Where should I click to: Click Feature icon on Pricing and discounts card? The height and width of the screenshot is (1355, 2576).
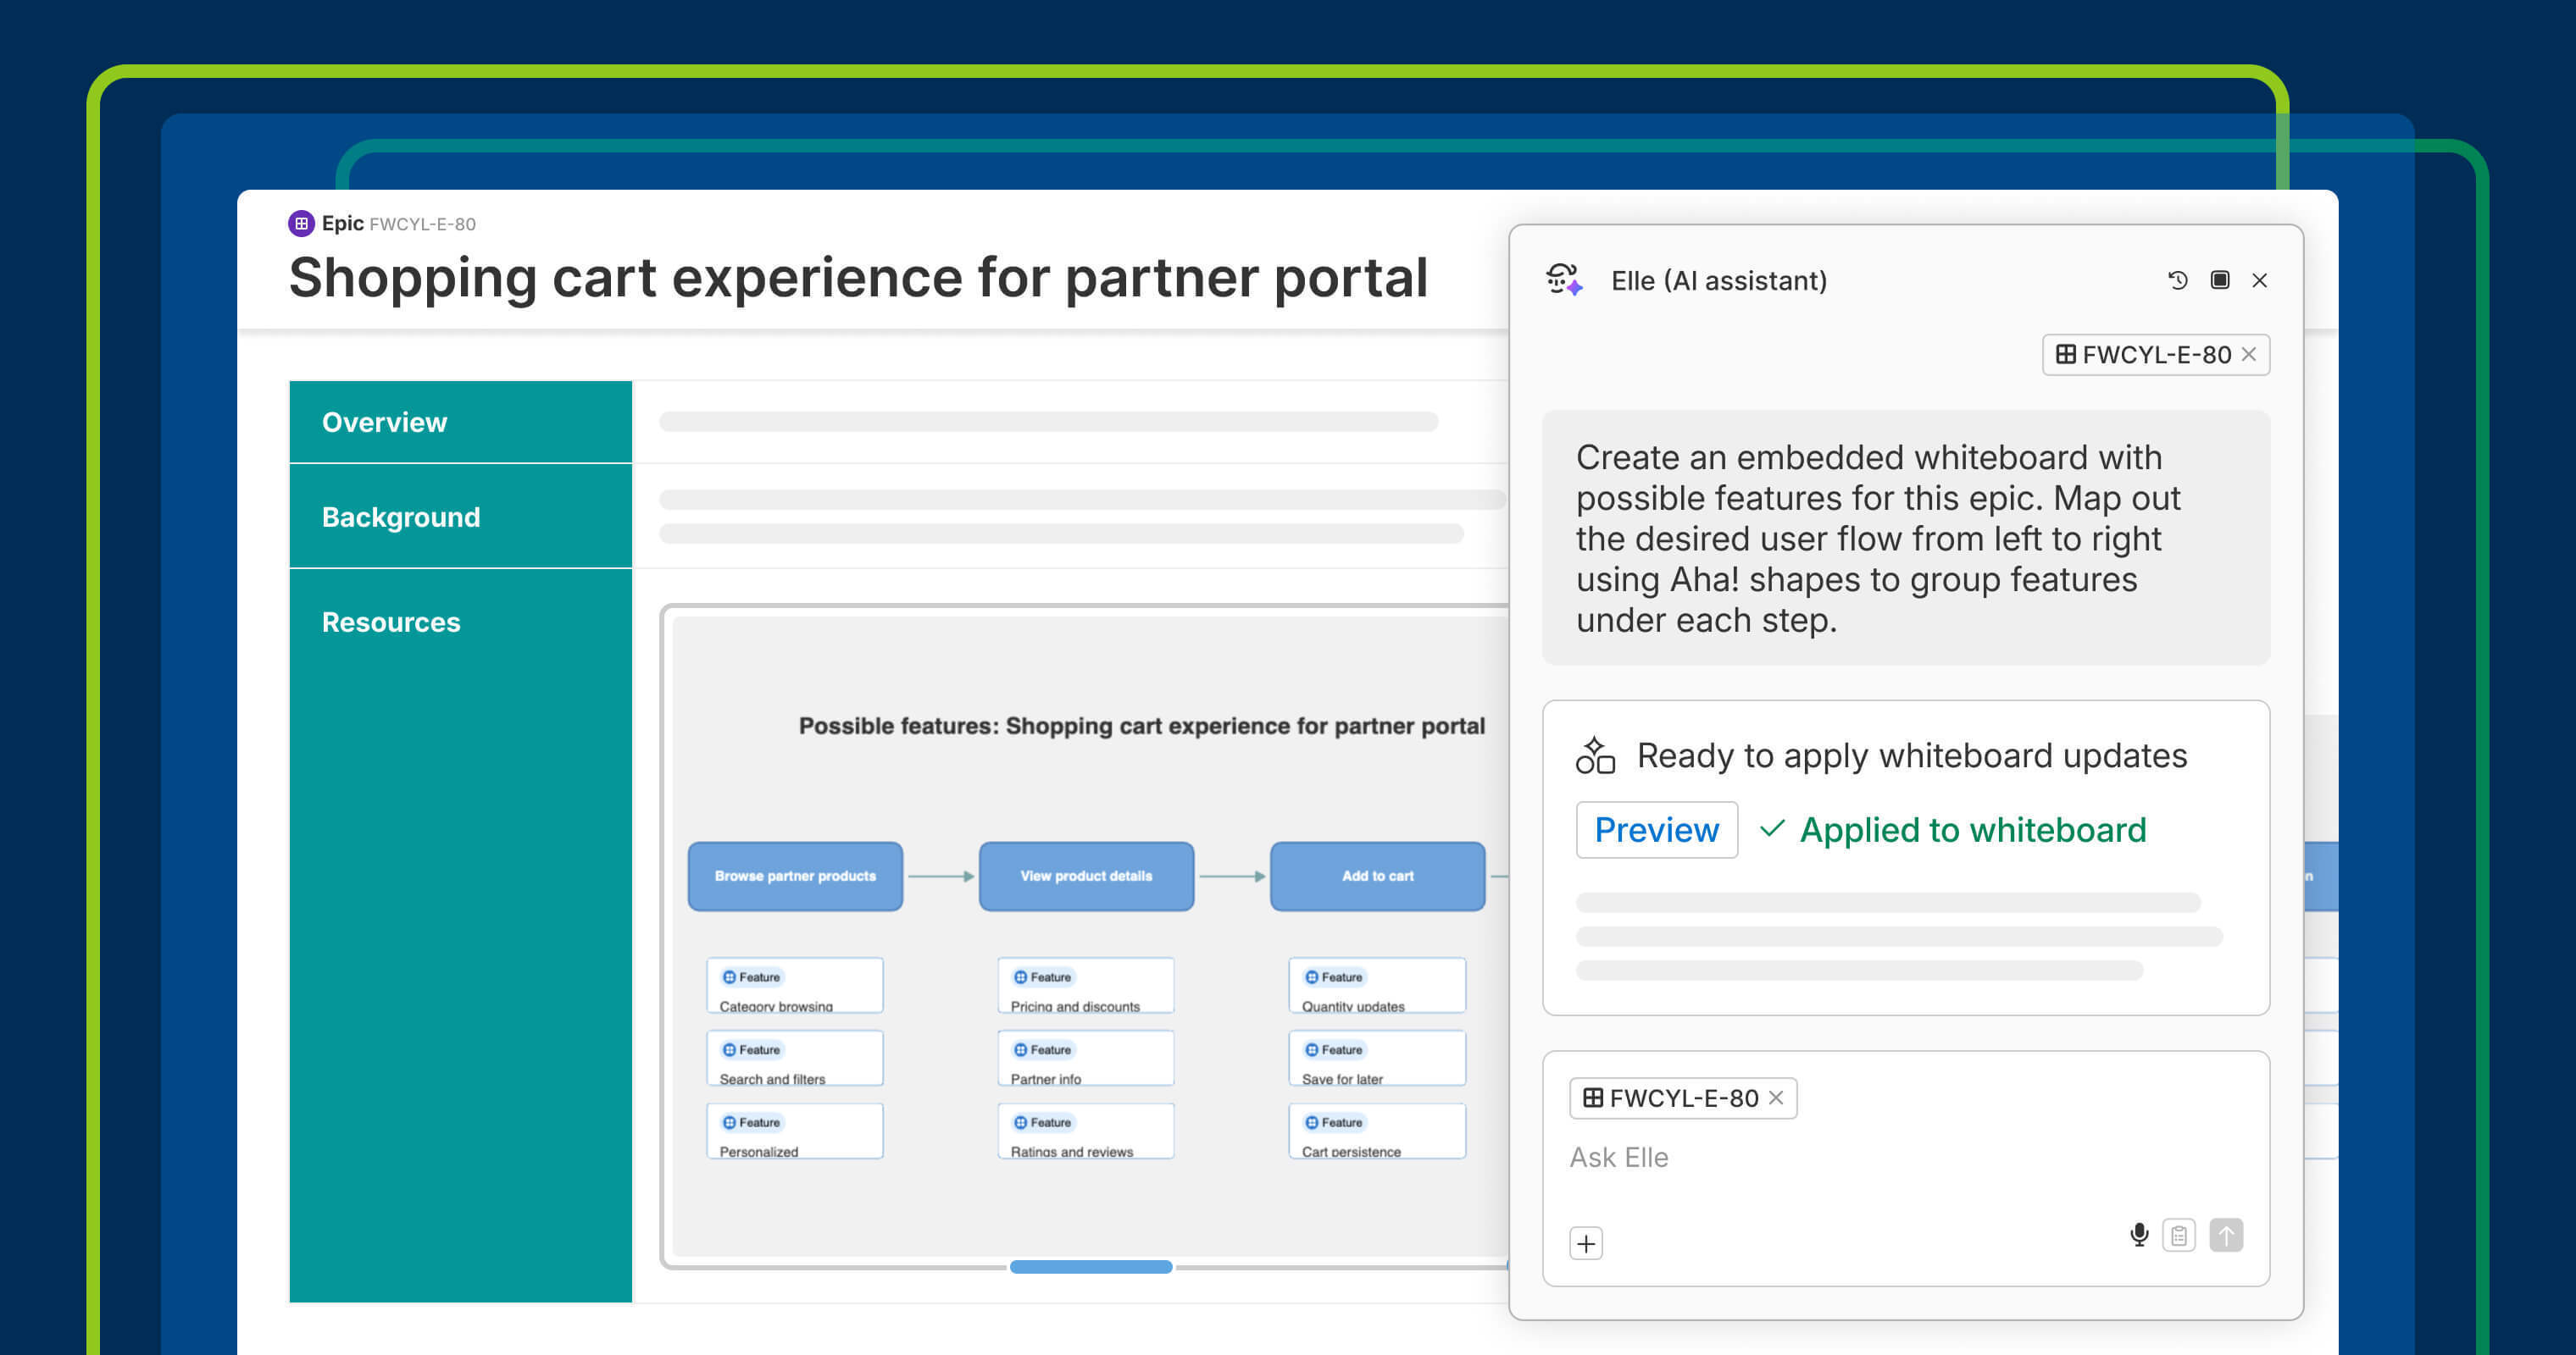click(1020, 977)
